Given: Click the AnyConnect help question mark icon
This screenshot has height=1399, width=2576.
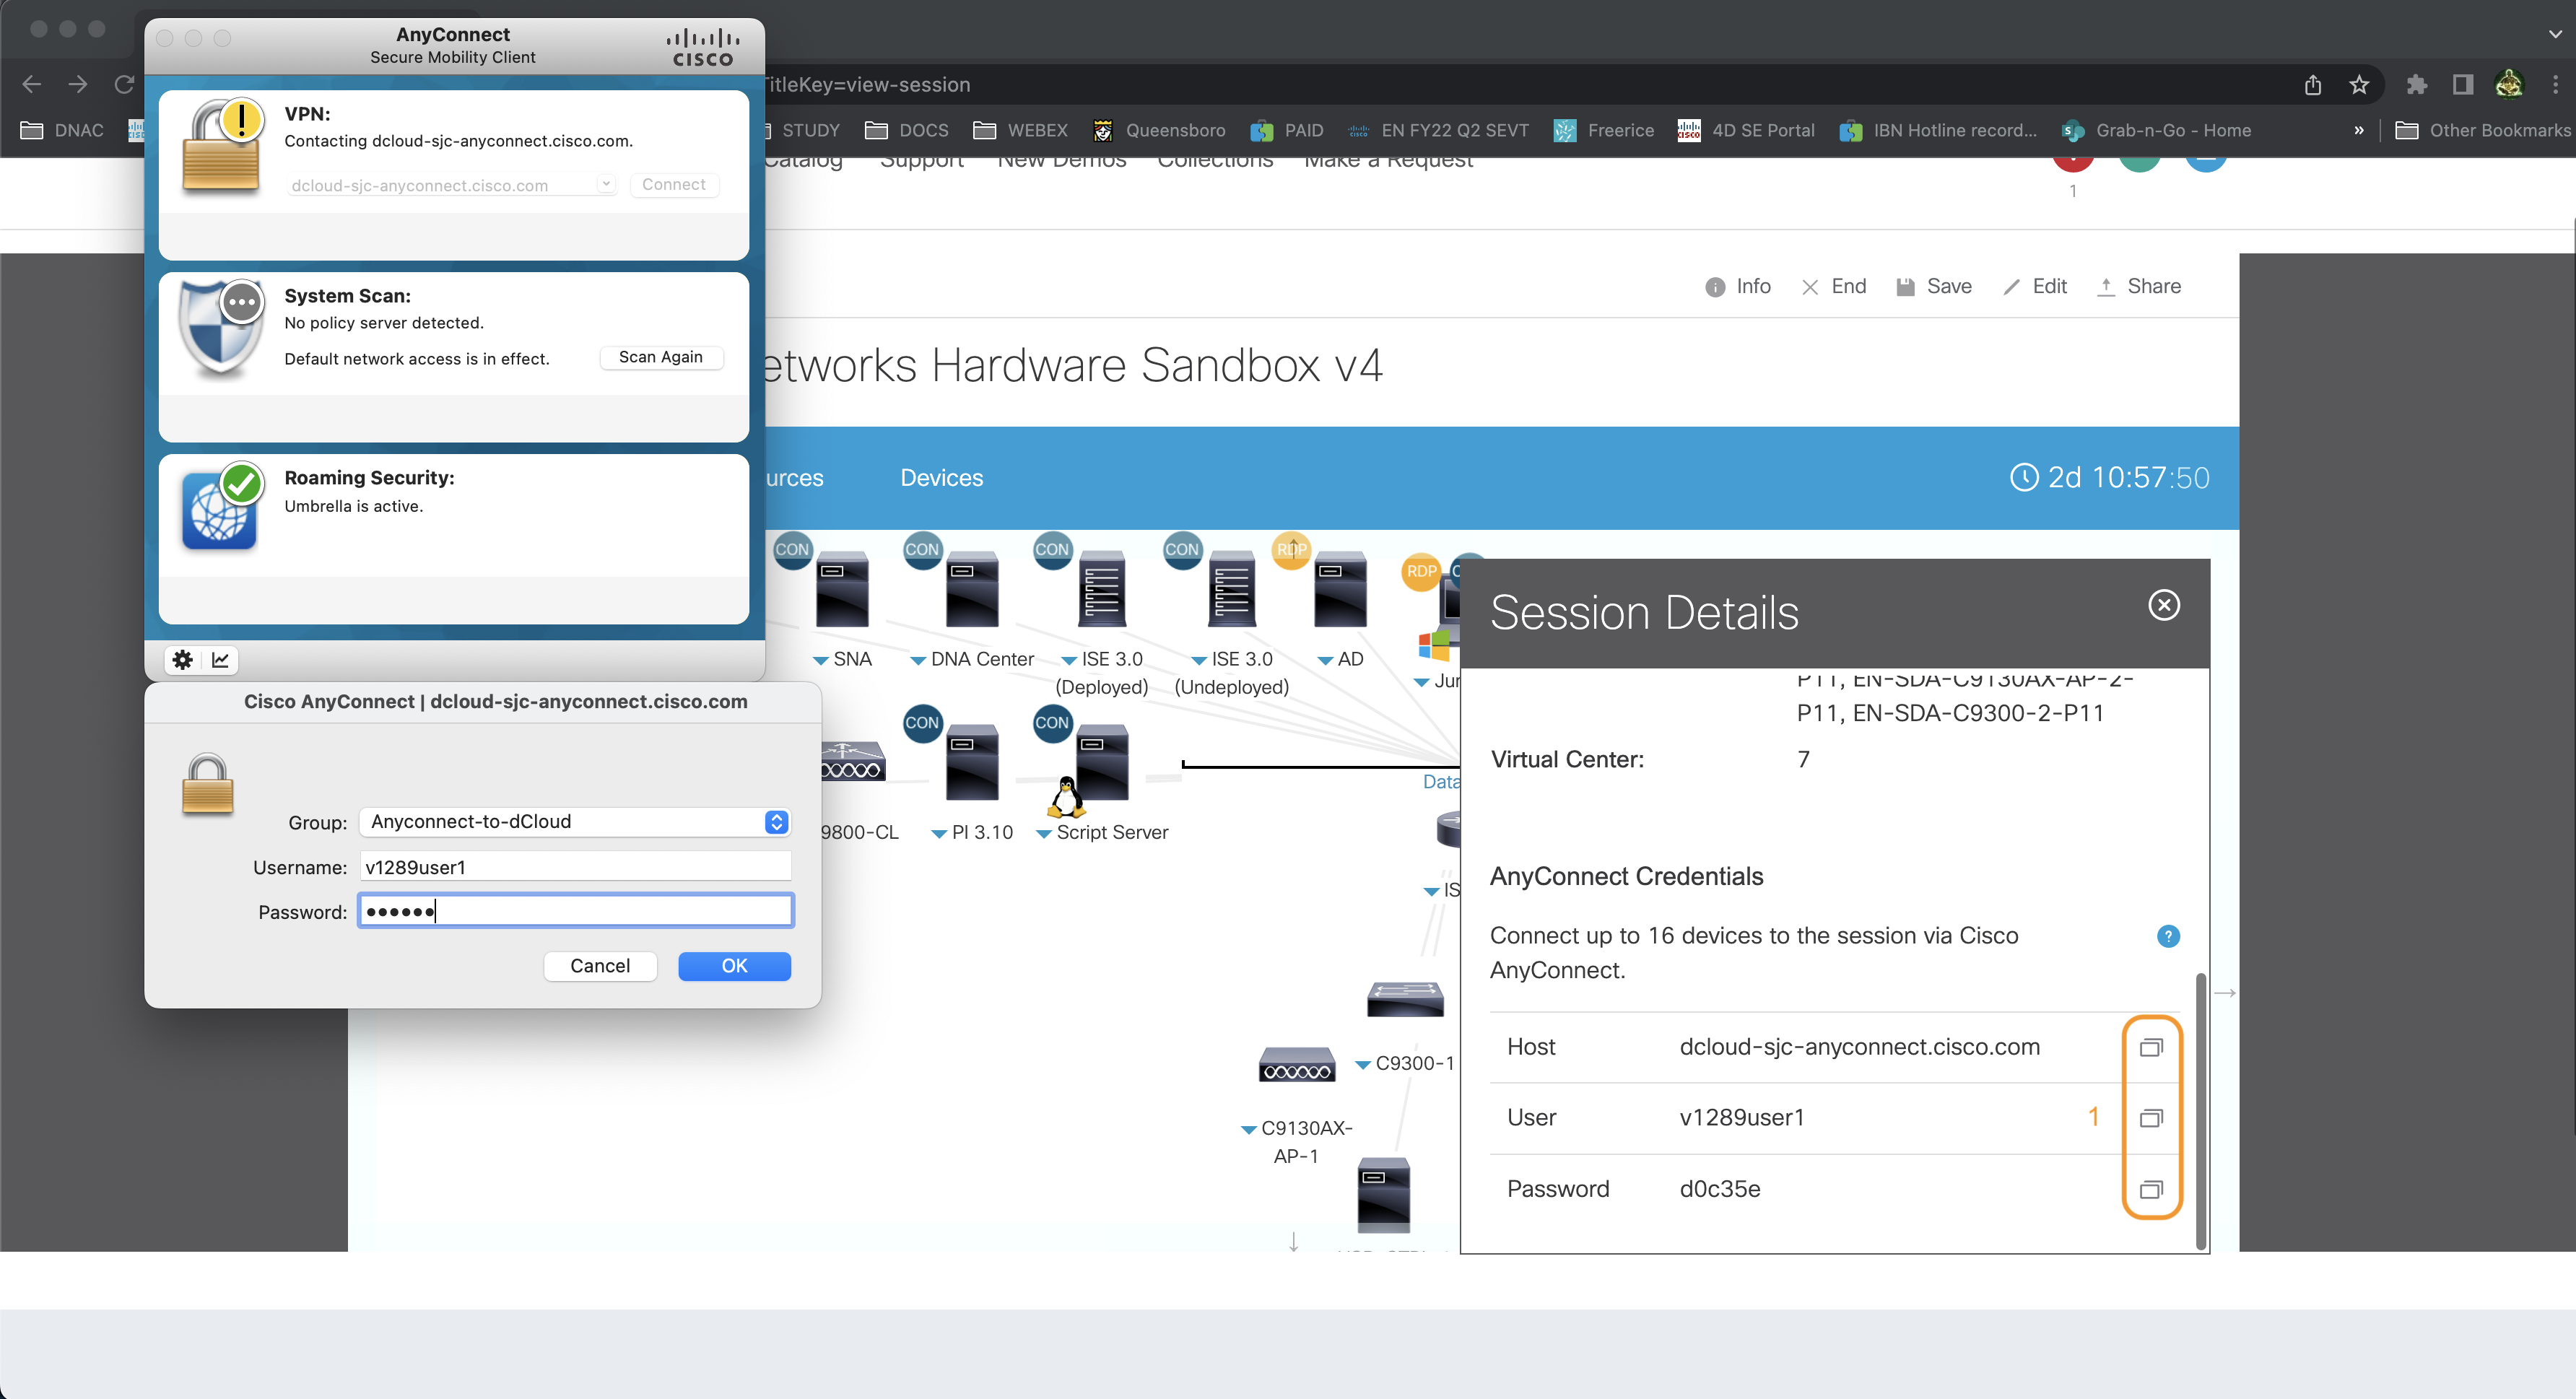Looking at the screenshot, I should point(2167,936).
